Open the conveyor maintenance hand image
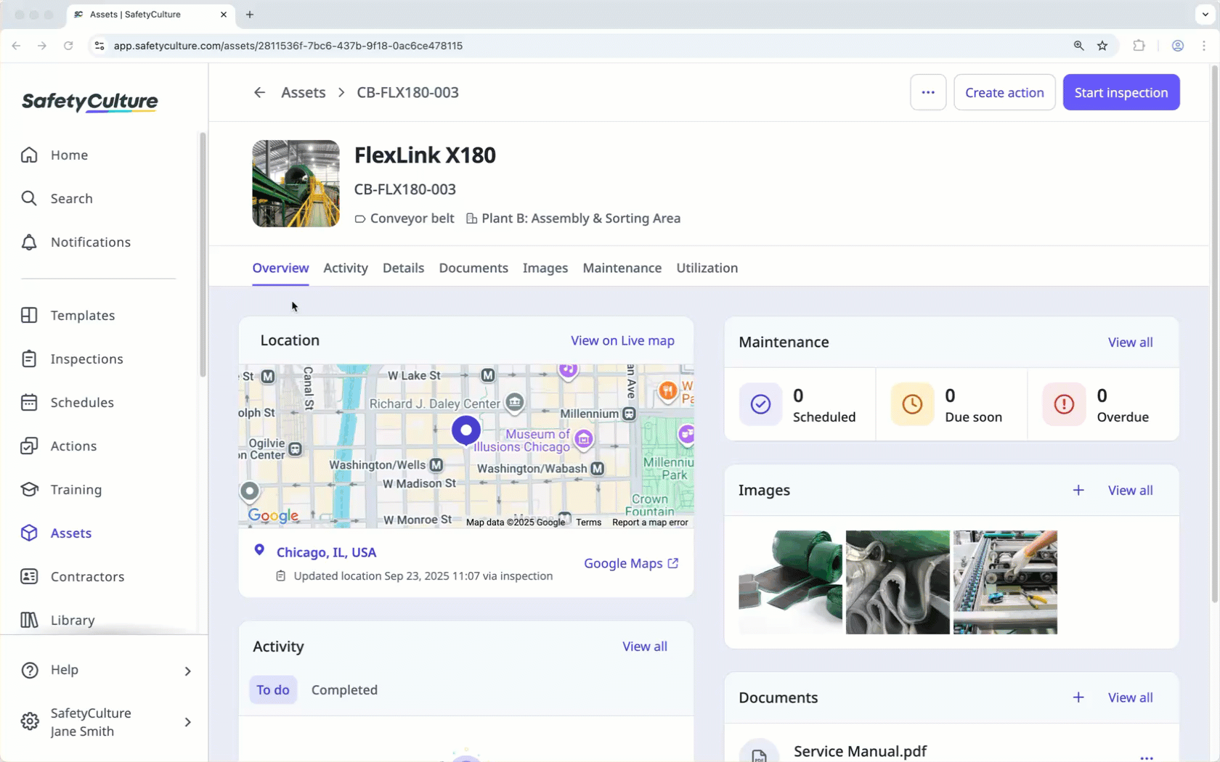This screenshot has height=762, width=1220. (1005, 582)
